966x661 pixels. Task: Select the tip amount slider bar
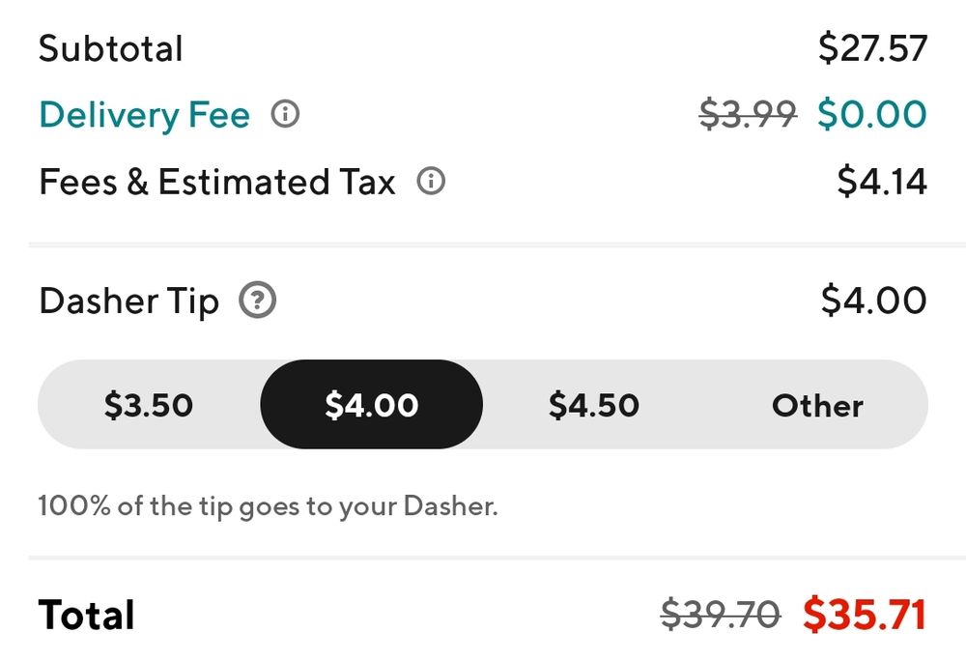pos(483,405)
